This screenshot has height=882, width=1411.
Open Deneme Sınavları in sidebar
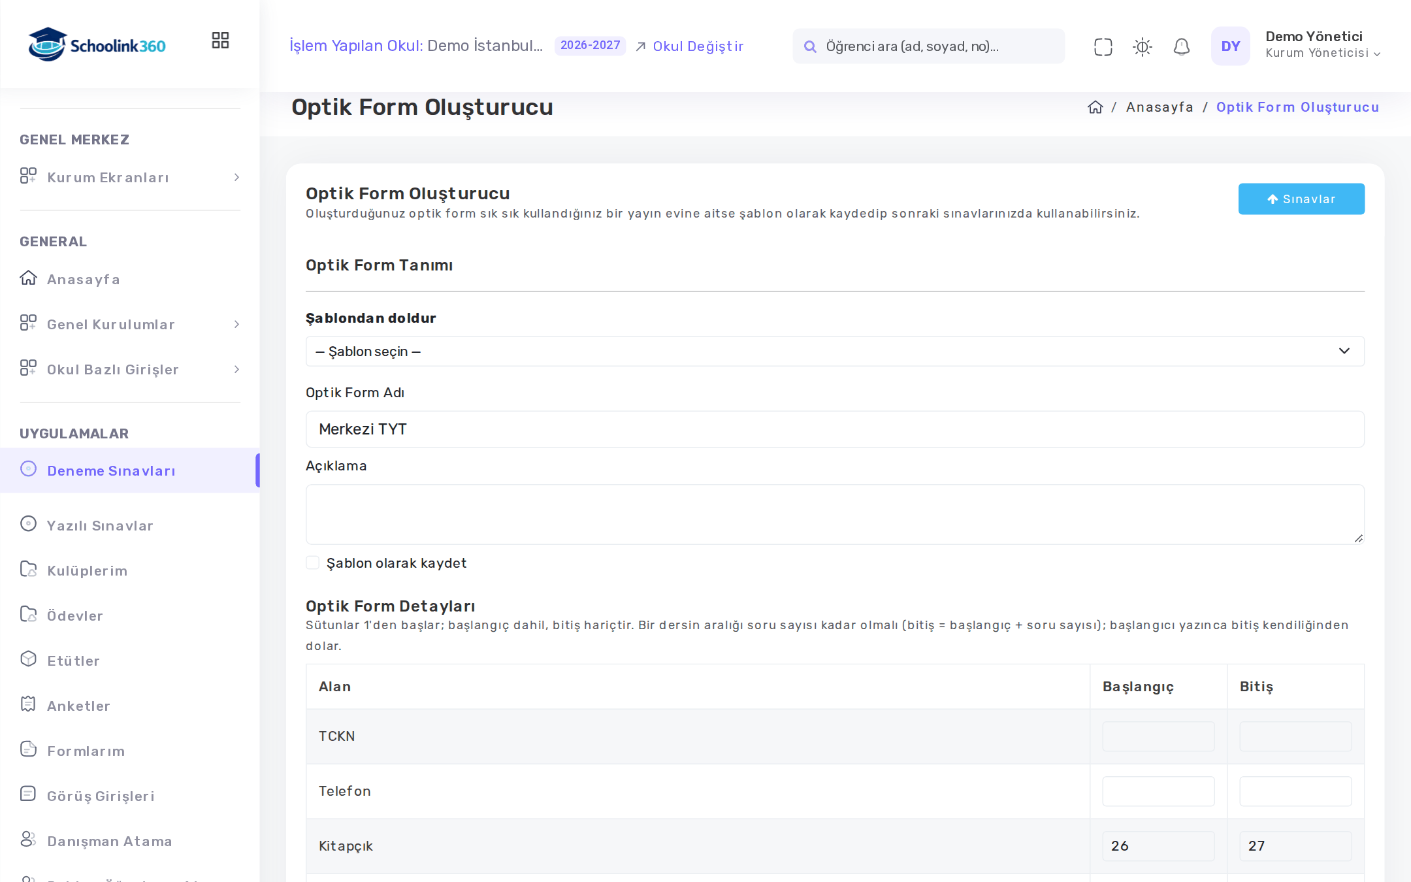coord(130,470)
